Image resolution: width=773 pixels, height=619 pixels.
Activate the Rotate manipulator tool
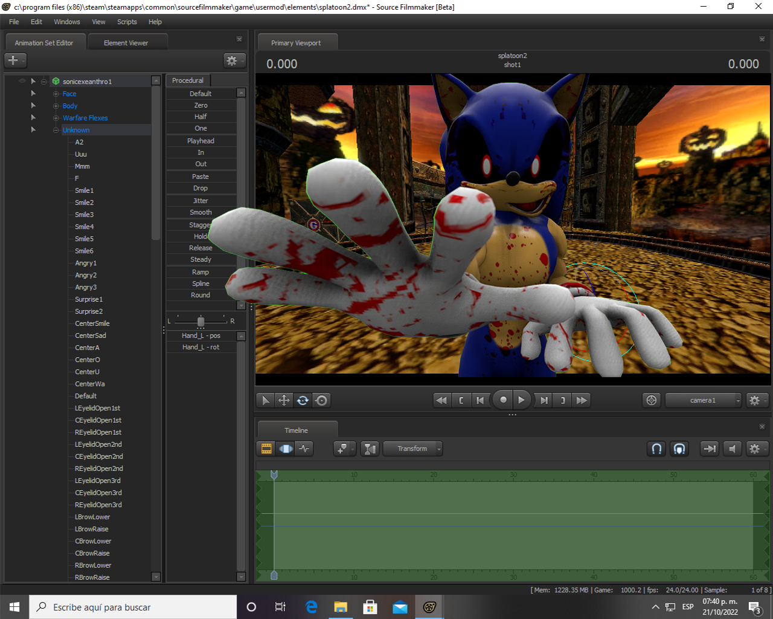[303, 400]
